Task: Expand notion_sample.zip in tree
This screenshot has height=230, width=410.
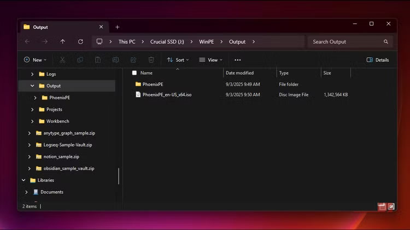Action: pyautogui.click(x=30, y=157)
